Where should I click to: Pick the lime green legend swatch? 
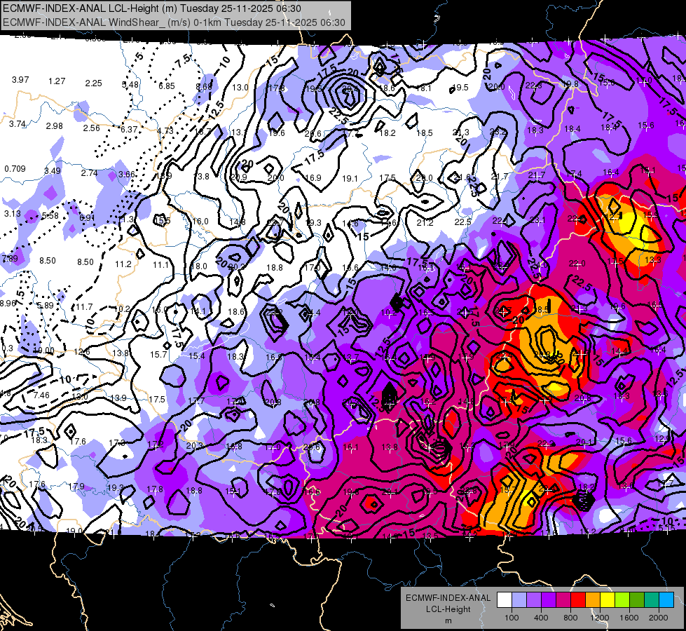click(622, 600)
